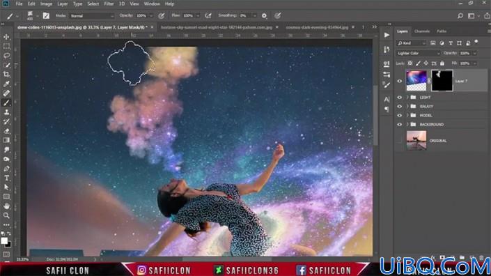This screenshot has height=276, width=491.
Task: Click the Smoothing percentage field
Action: 245,15
